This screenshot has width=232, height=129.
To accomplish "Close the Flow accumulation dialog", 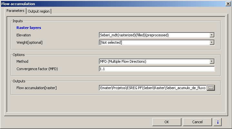I will (x=227, y=4).
